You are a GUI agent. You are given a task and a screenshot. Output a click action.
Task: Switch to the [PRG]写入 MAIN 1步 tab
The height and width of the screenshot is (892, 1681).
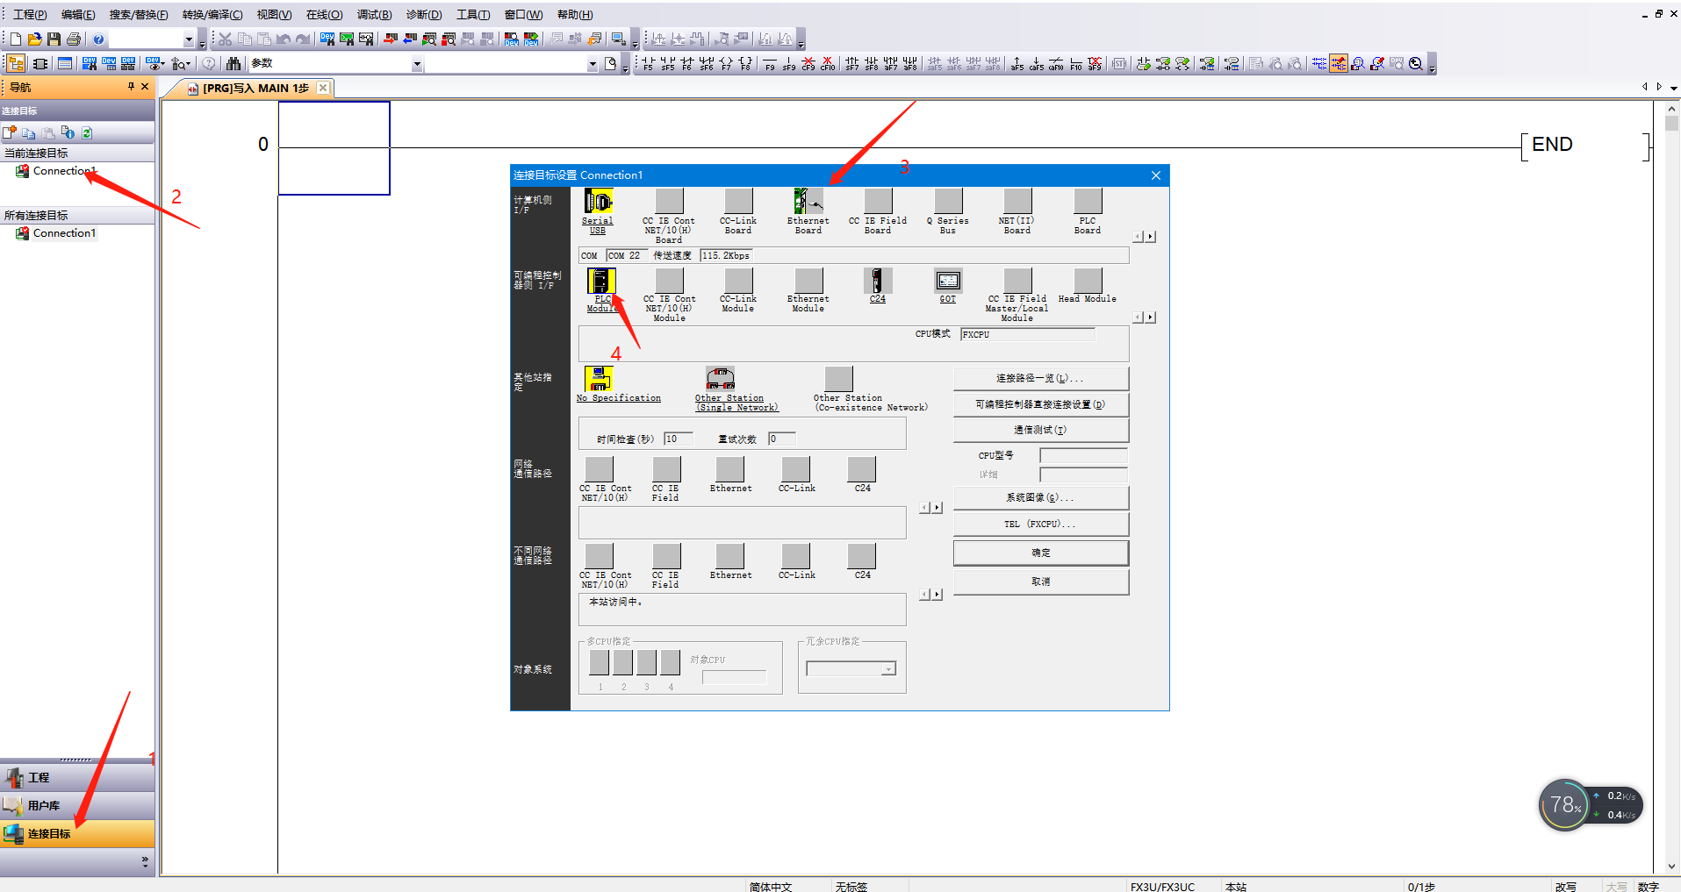(255, 89)
